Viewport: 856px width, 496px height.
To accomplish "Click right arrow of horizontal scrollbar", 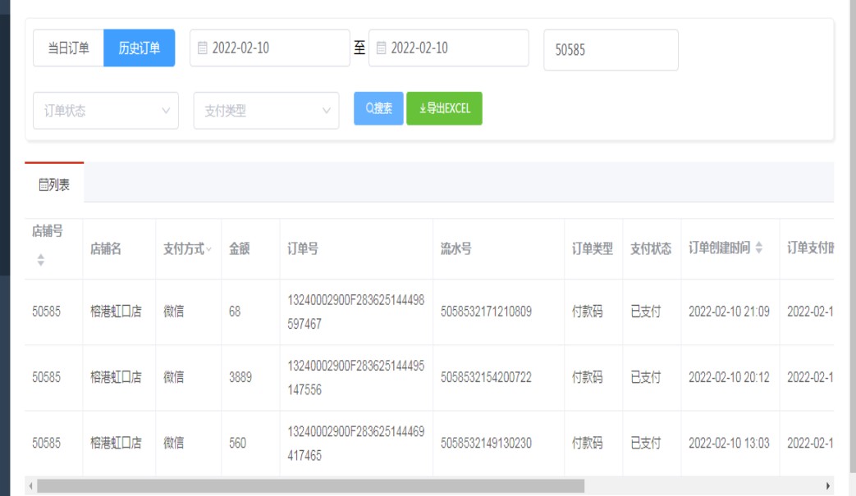I will [827, 486].
